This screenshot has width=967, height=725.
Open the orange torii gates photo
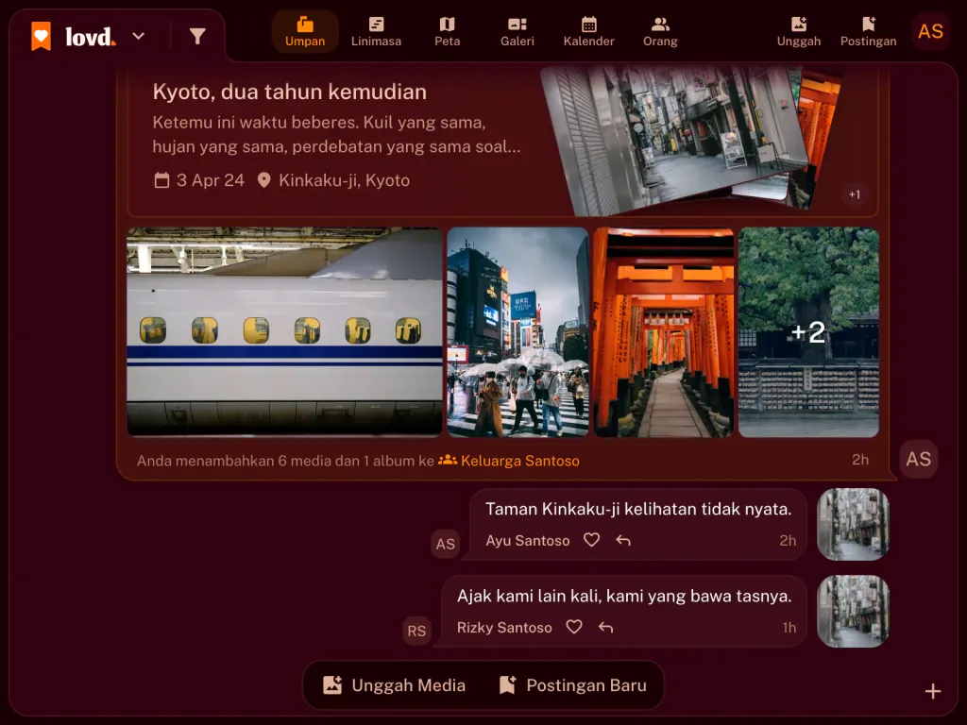(664, 332)
